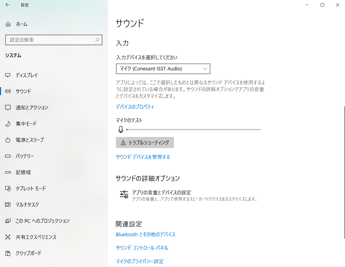Click the magnifier icon in the search box
345x267 pixels.
tap(97, 40)
